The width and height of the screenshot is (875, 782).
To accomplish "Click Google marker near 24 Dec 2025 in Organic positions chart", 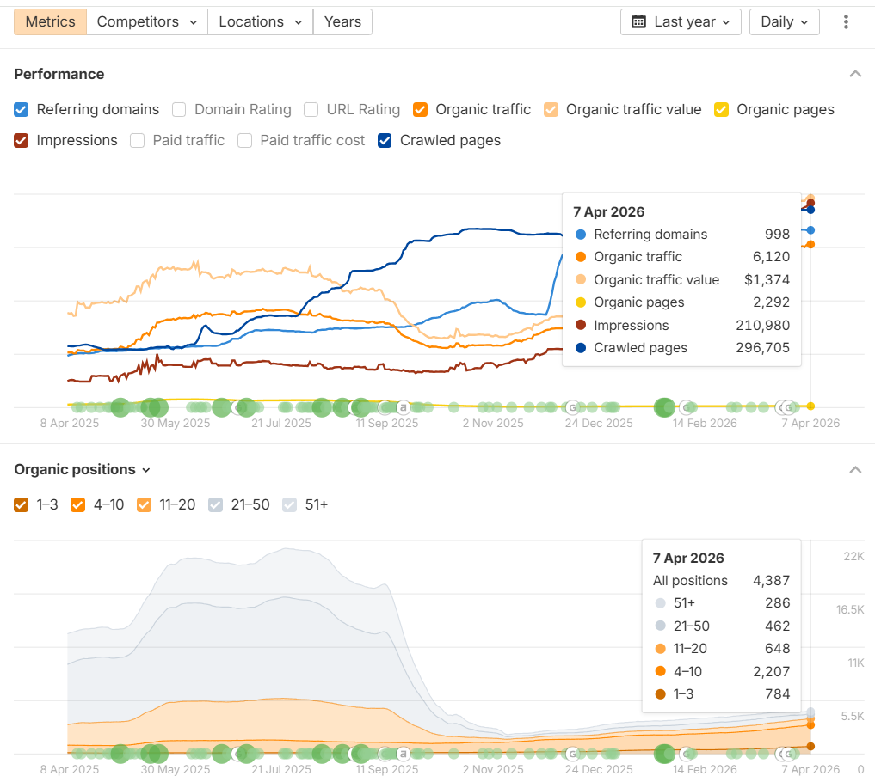I will click(x=571, y=754).
